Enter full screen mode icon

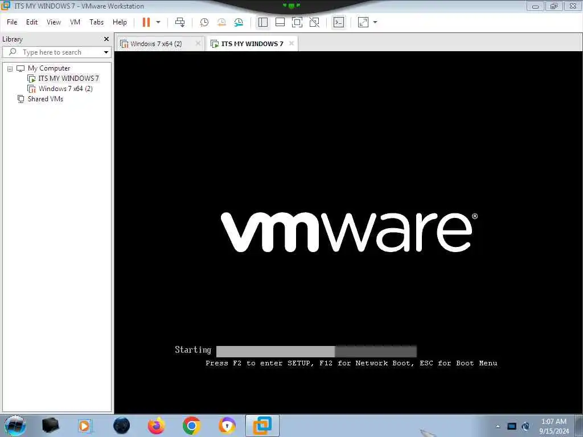297,22
